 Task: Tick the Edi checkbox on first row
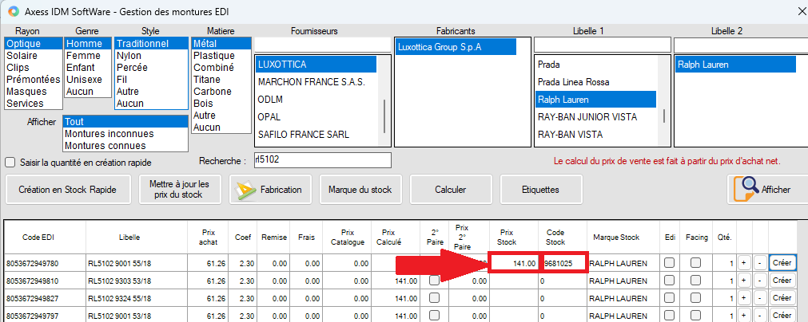(x=669, y=262)
